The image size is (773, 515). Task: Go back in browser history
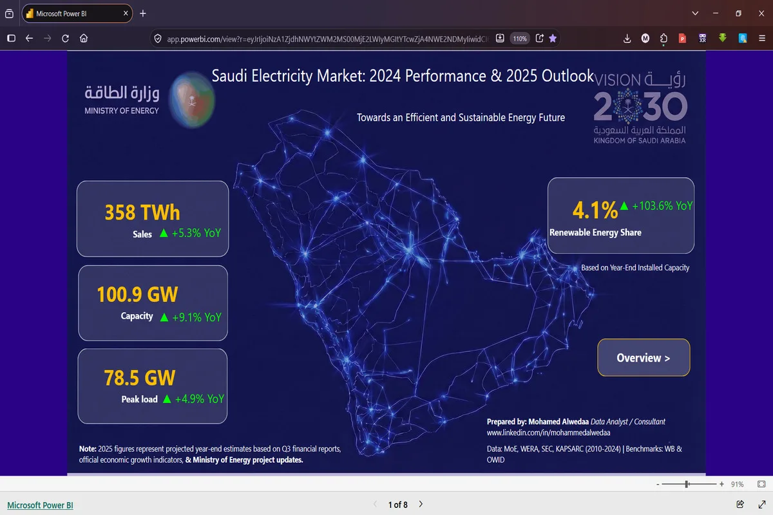point(29,39)
